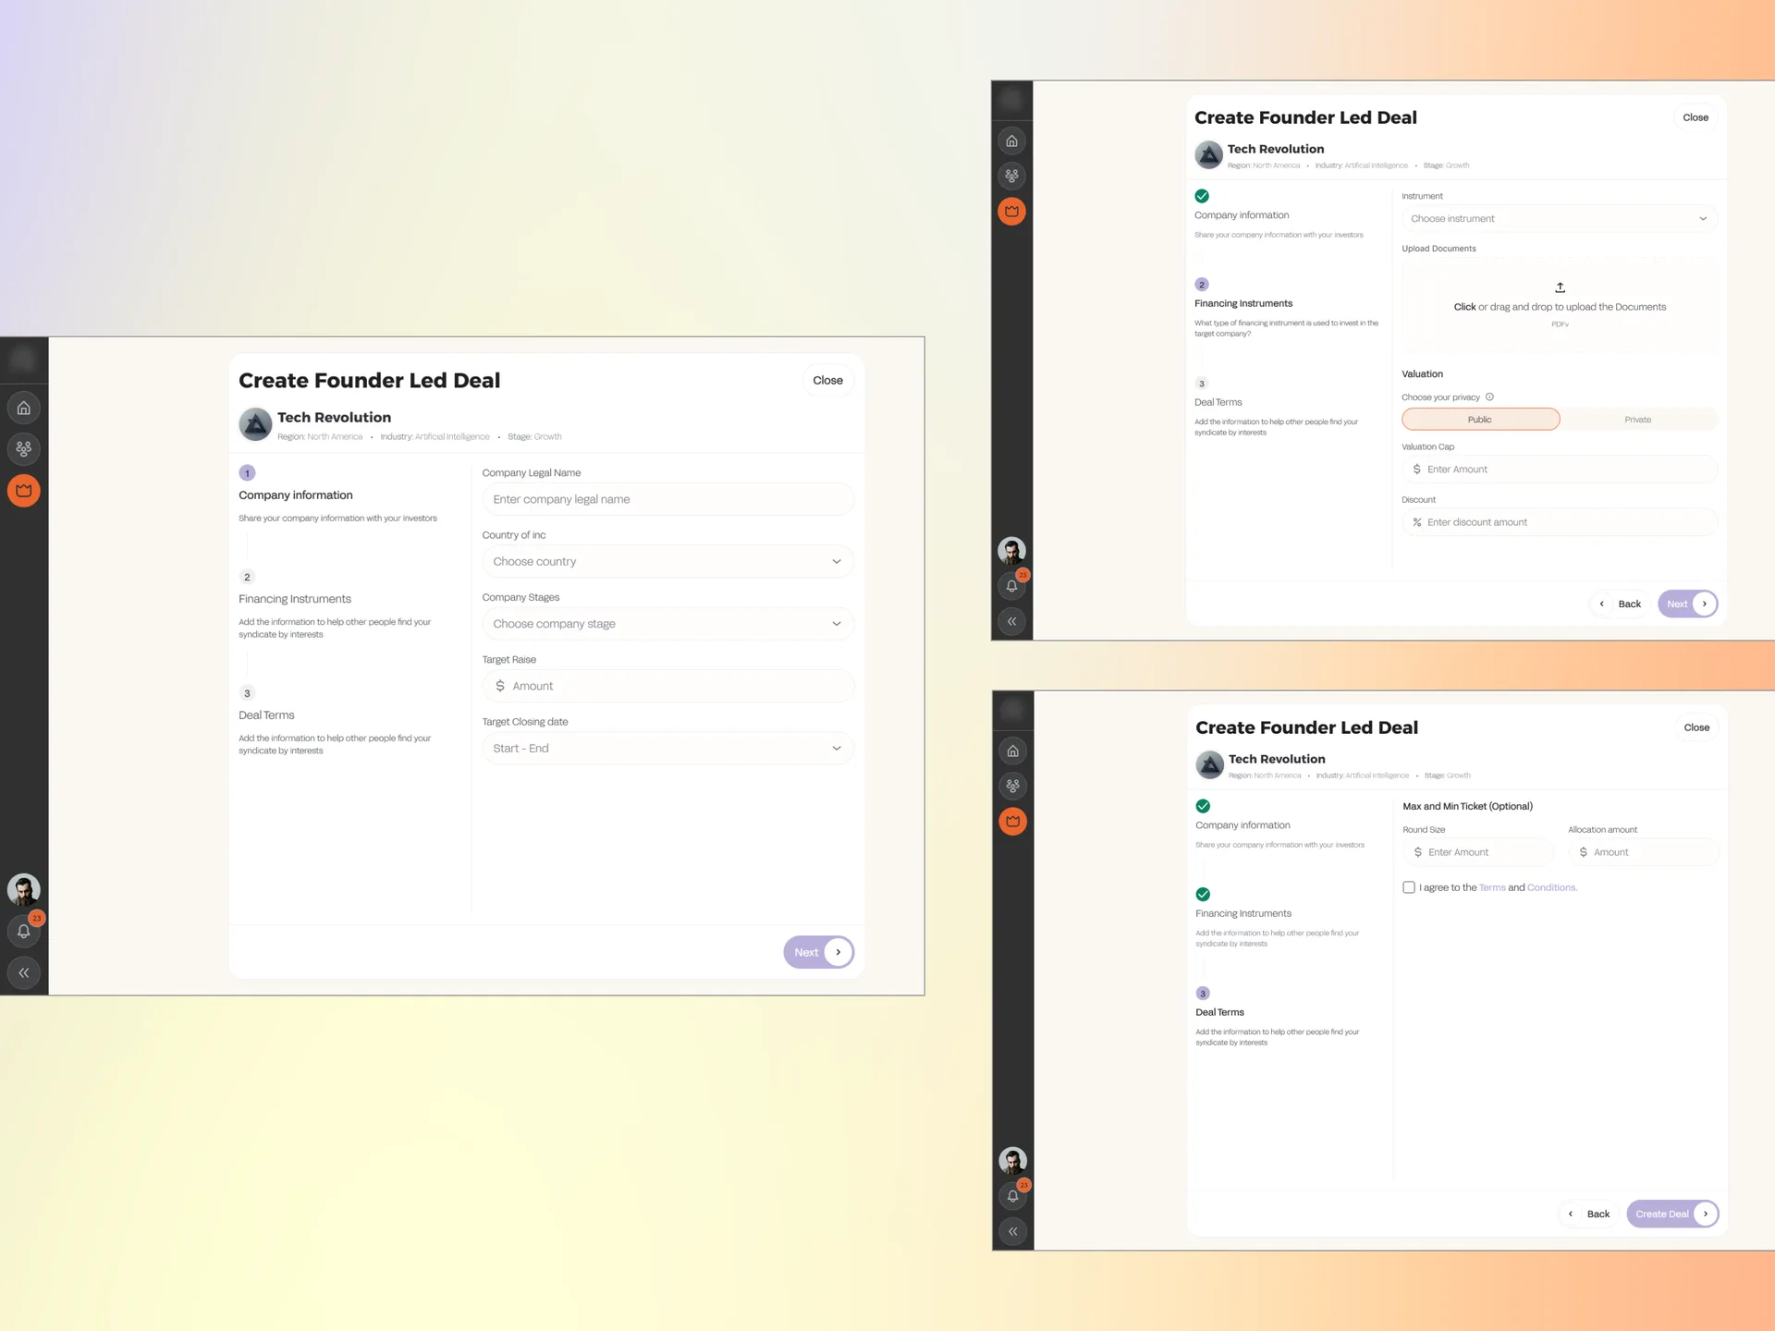The image size is (1775, 1331).
Task: Click upload arrow icon in document drop zone
Action: click(1560, 287)
